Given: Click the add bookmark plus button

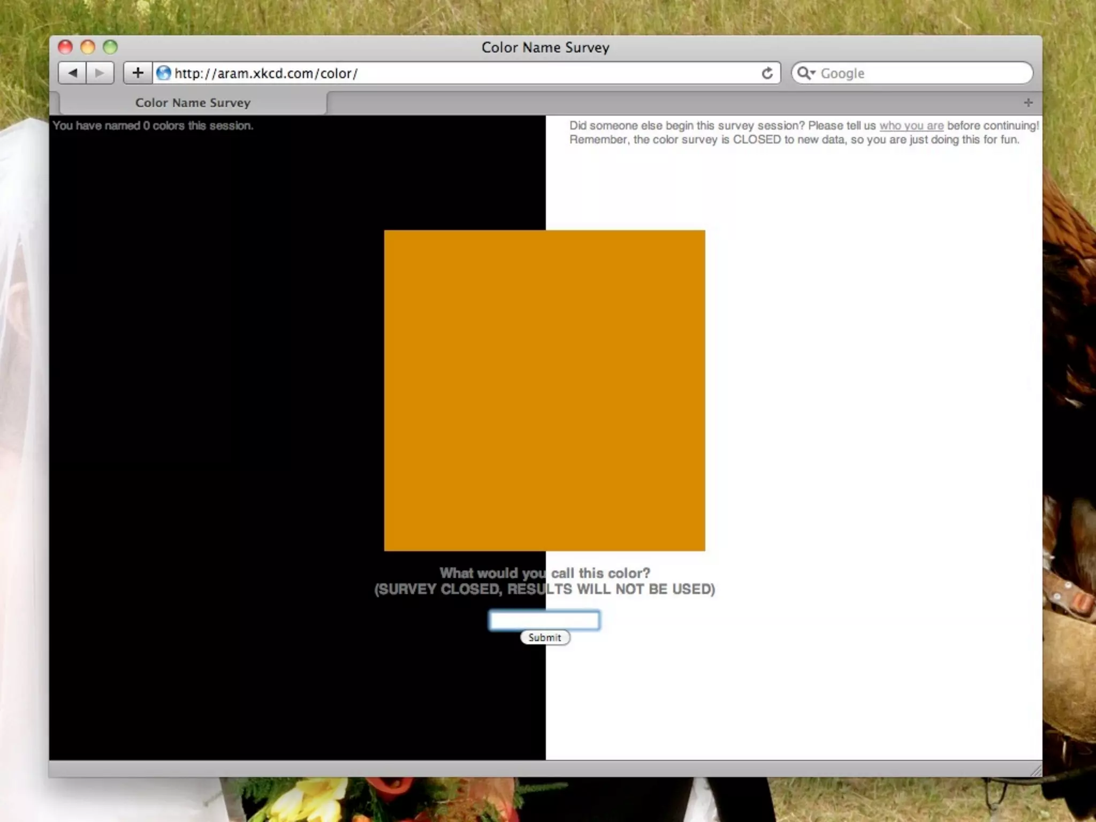Looking at the screenshot, I should tap(138, 73).
